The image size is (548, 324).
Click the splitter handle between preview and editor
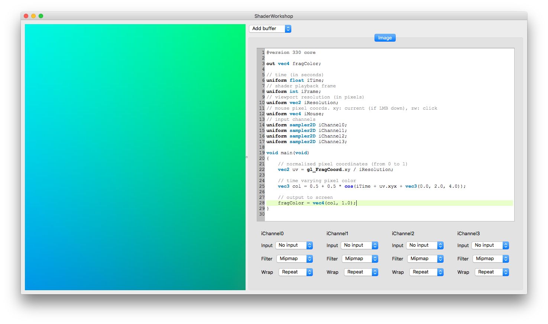coord(246,157)
